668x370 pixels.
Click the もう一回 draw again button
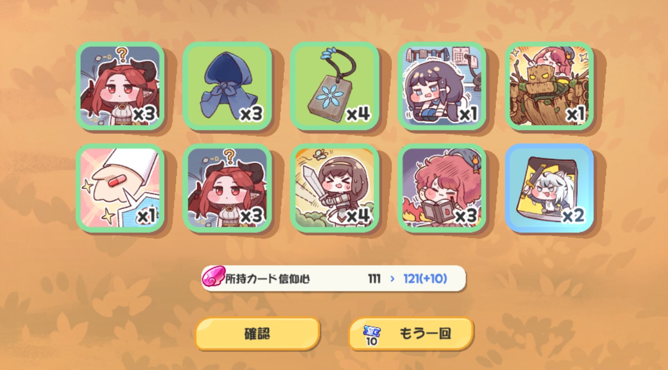click(x=411, y=333)
